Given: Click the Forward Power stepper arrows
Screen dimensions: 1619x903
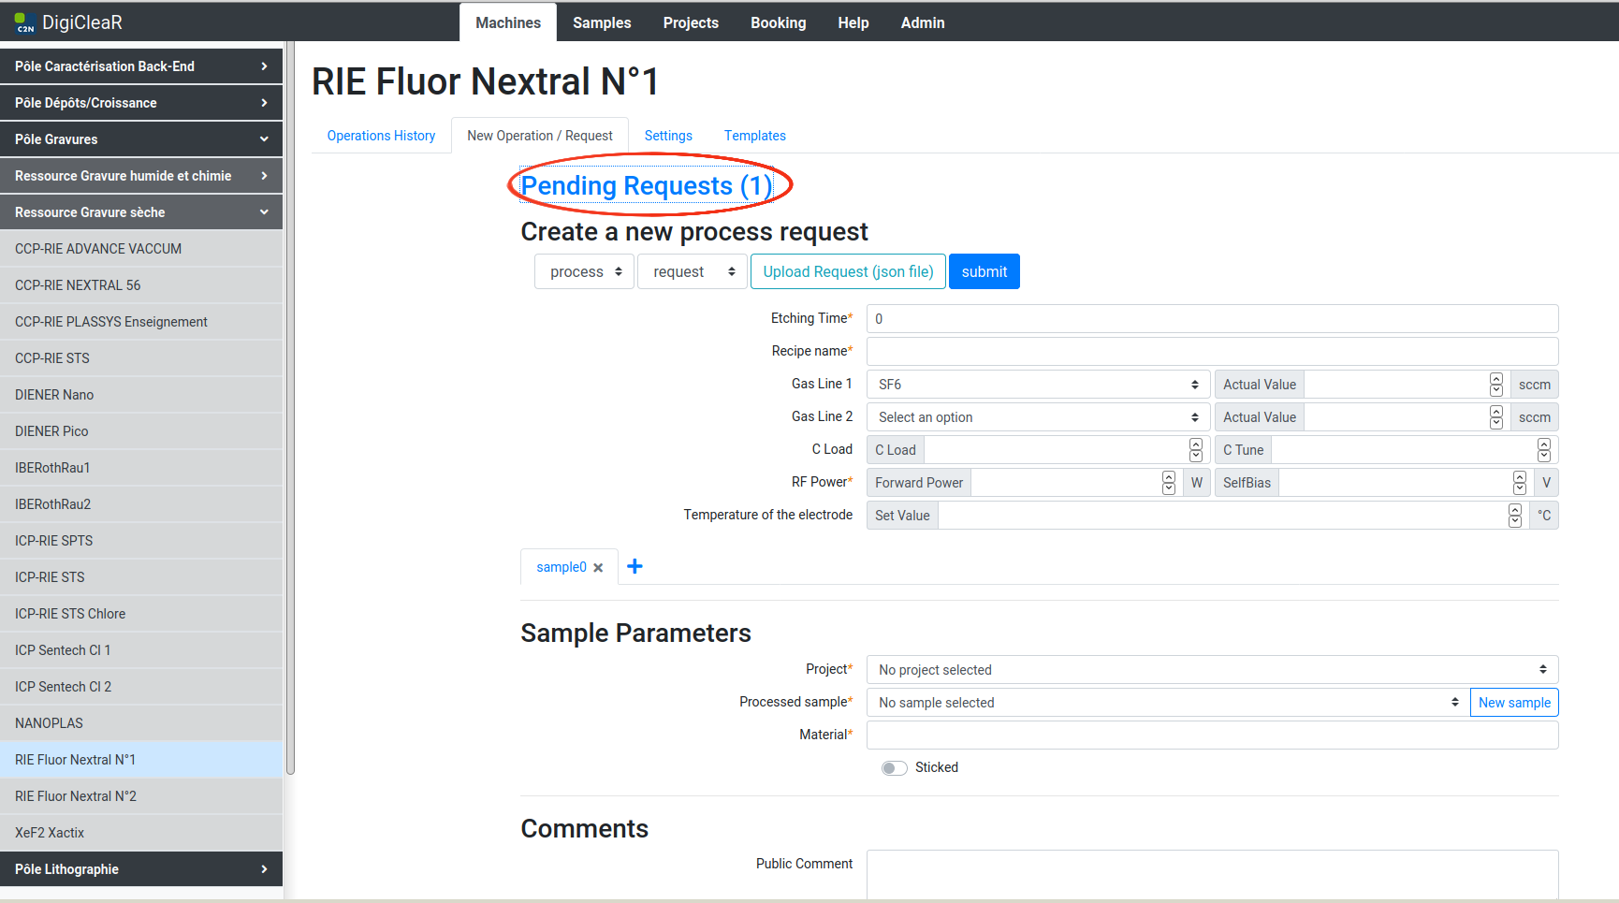Looking at the screenshot, I should point(1168,483).
